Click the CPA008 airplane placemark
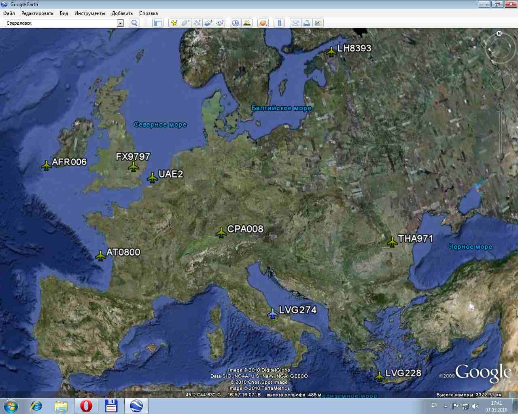 click(x=221, y=232)
